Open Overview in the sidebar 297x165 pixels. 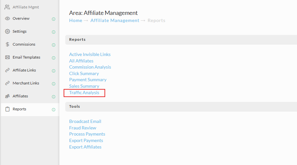[x=21, y=18]
